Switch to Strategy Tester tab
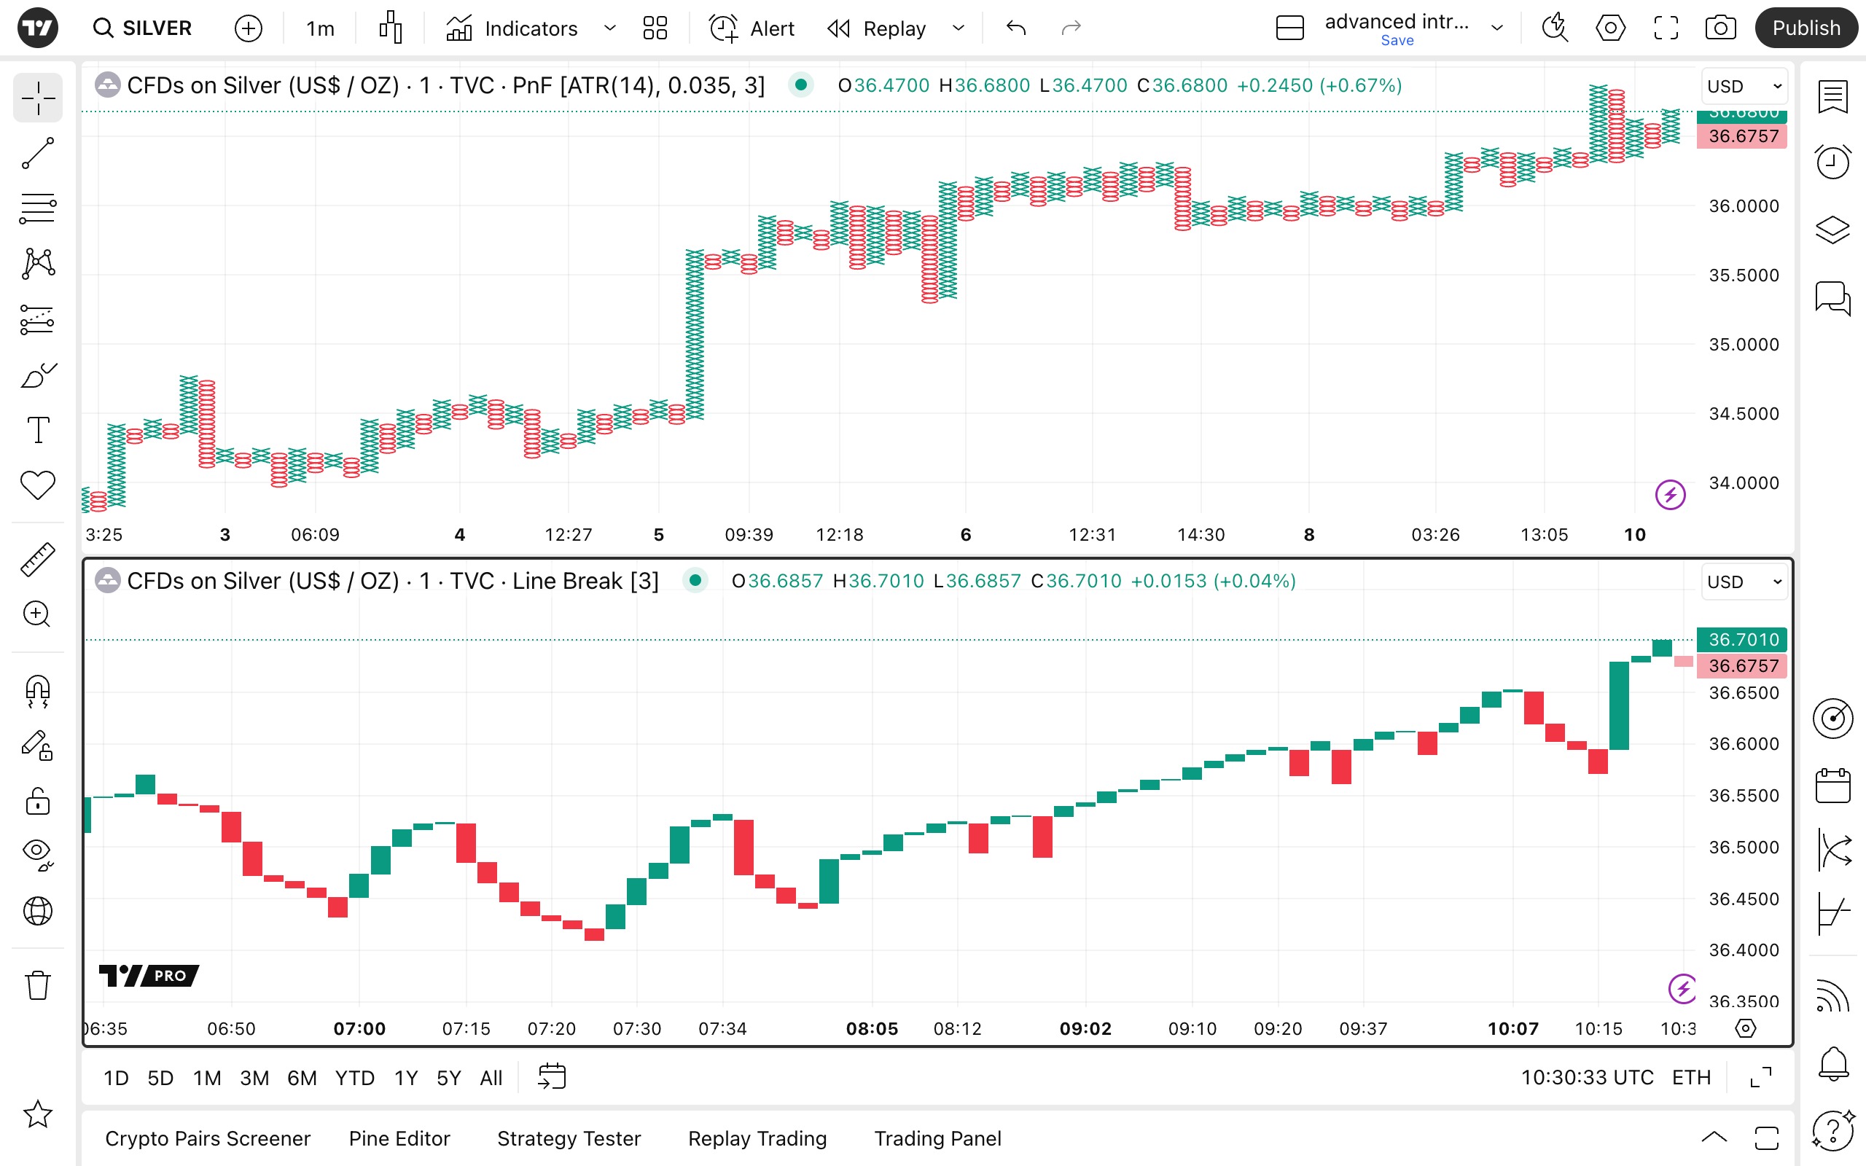 pos(569,1138)
